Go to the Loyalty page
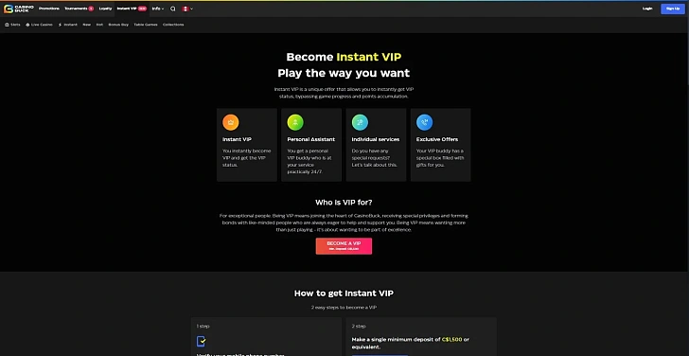The width and height of the screenshot is (689, 356). 105,9
